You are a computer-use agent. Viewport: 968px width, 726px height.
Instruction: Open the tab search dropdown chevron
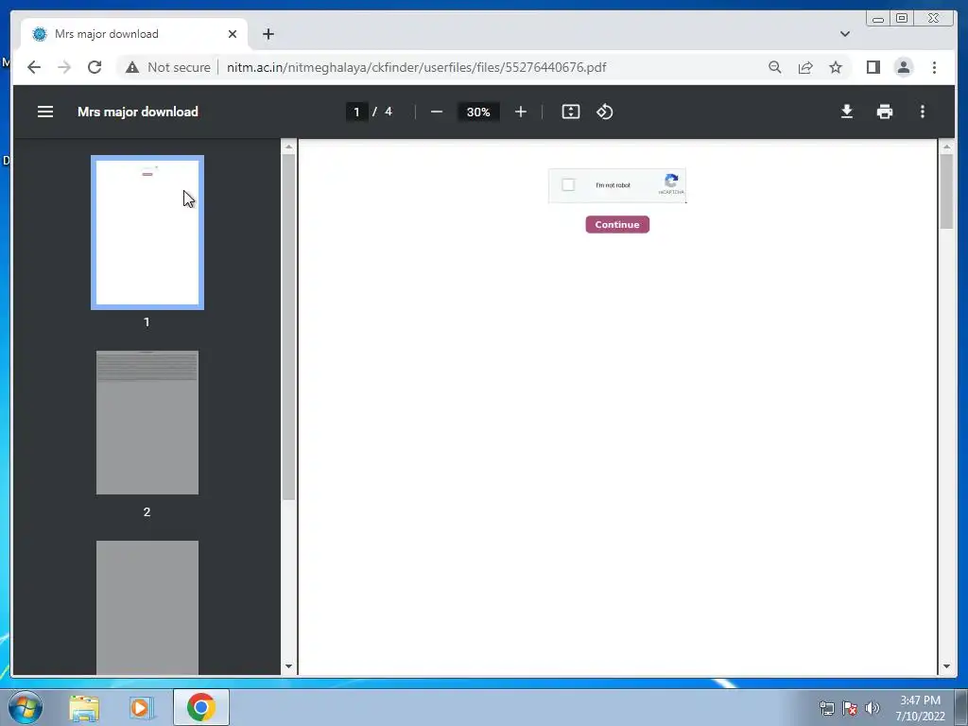click(x=844, y=34)
